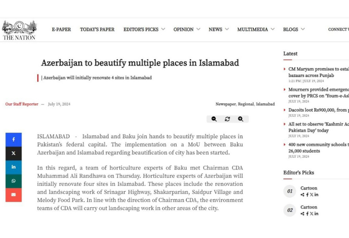Screen dimensions: 349x238
Task: Share article on X sidebar button
Action: 14,153
